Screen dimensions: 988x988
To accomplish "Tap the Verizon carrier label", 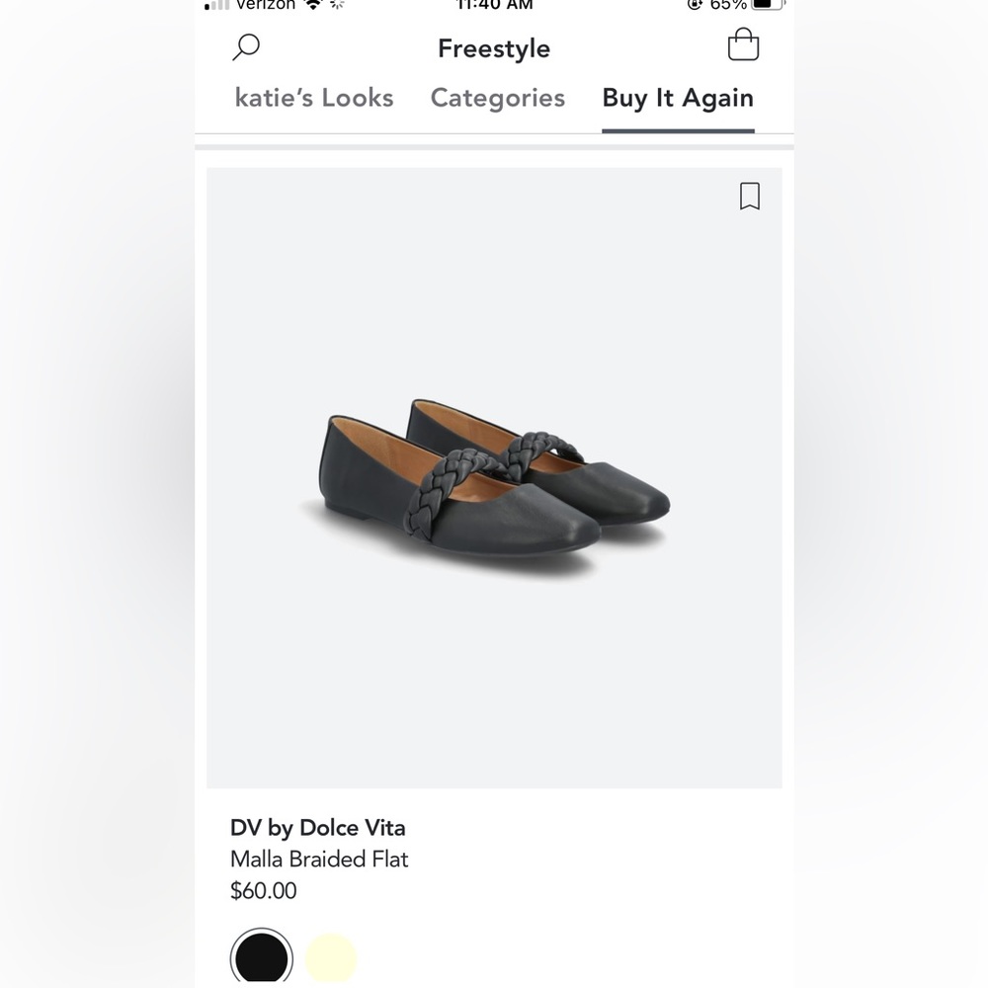I will (263, 5).
